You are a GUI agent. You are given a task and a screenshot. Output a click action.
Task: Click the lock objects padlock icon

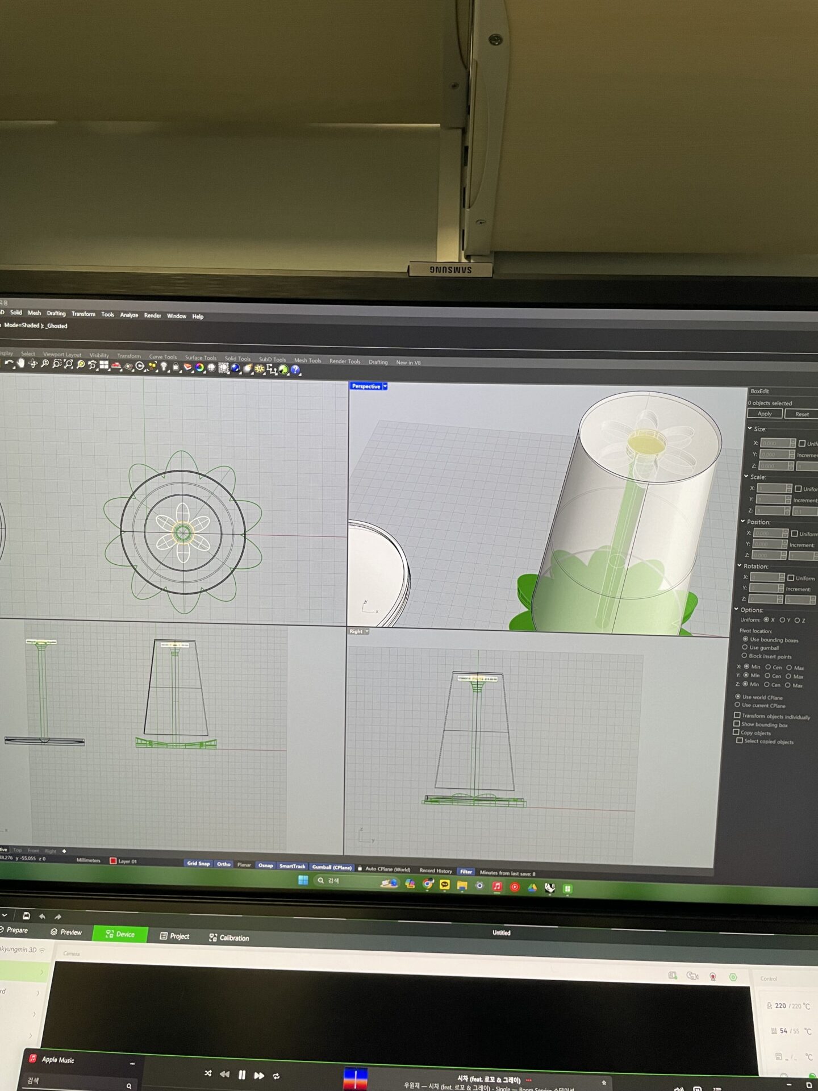click(x=176, y=367)
